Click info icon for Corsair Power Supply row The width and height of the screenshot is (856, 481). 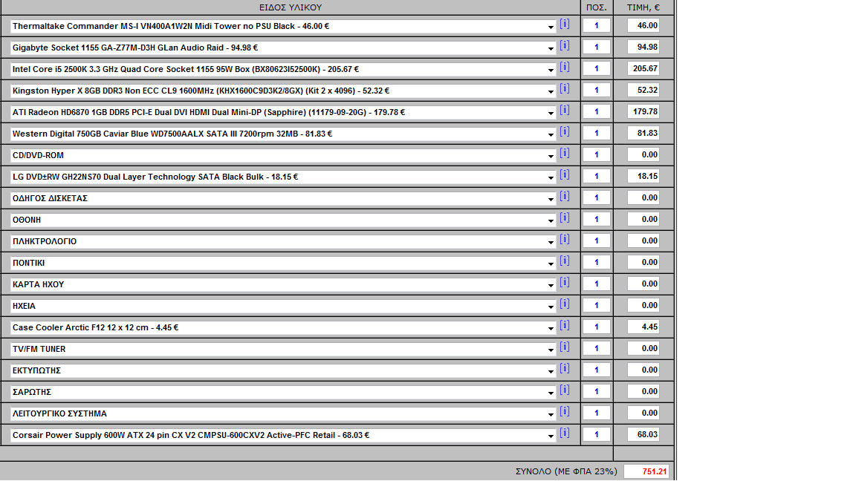coord(565,433)
